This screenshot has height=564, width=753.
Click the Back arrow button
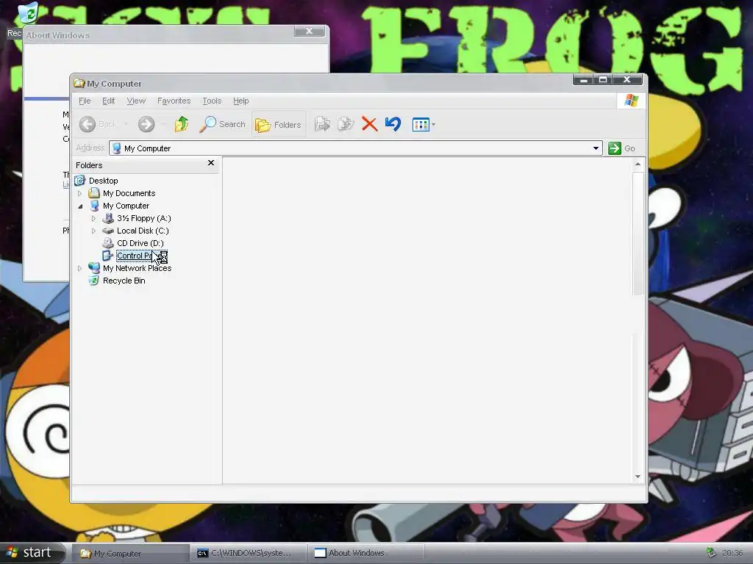(88, 124)
